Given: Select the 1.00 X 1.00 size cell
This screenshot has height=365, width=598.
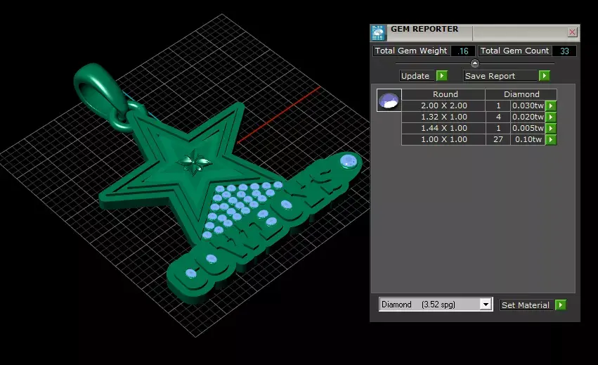Looking at the screenshot, I should coord(443,140).
